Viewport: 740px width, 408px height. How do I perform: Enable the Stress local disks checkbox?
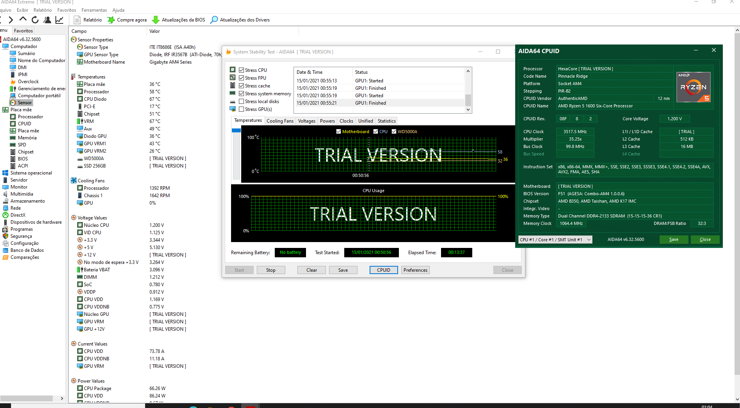pyautogui.click(x=242, y=102)
